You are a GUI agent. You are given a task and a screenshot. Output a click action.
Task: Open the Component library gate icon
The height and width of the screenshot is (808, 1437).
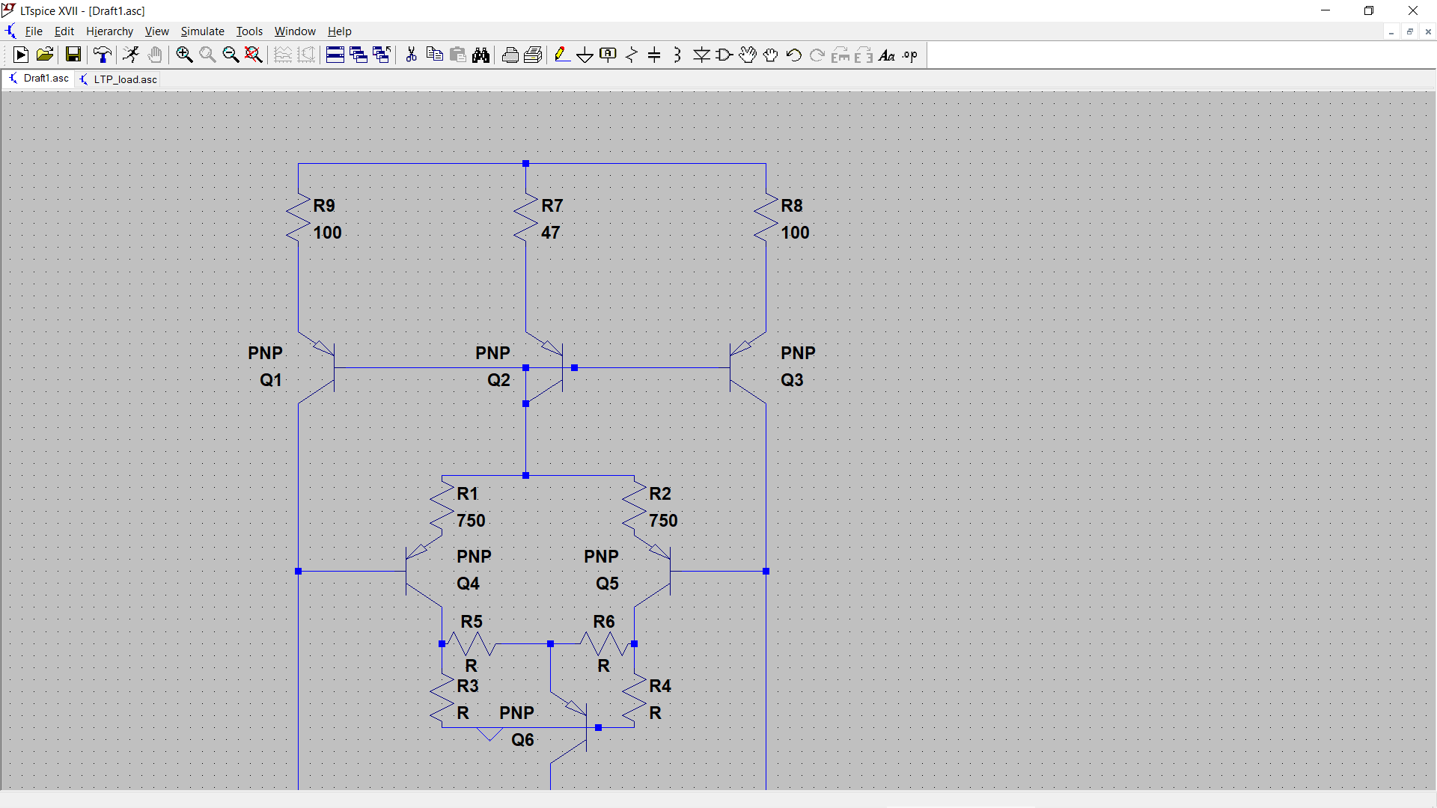[724, 55]
